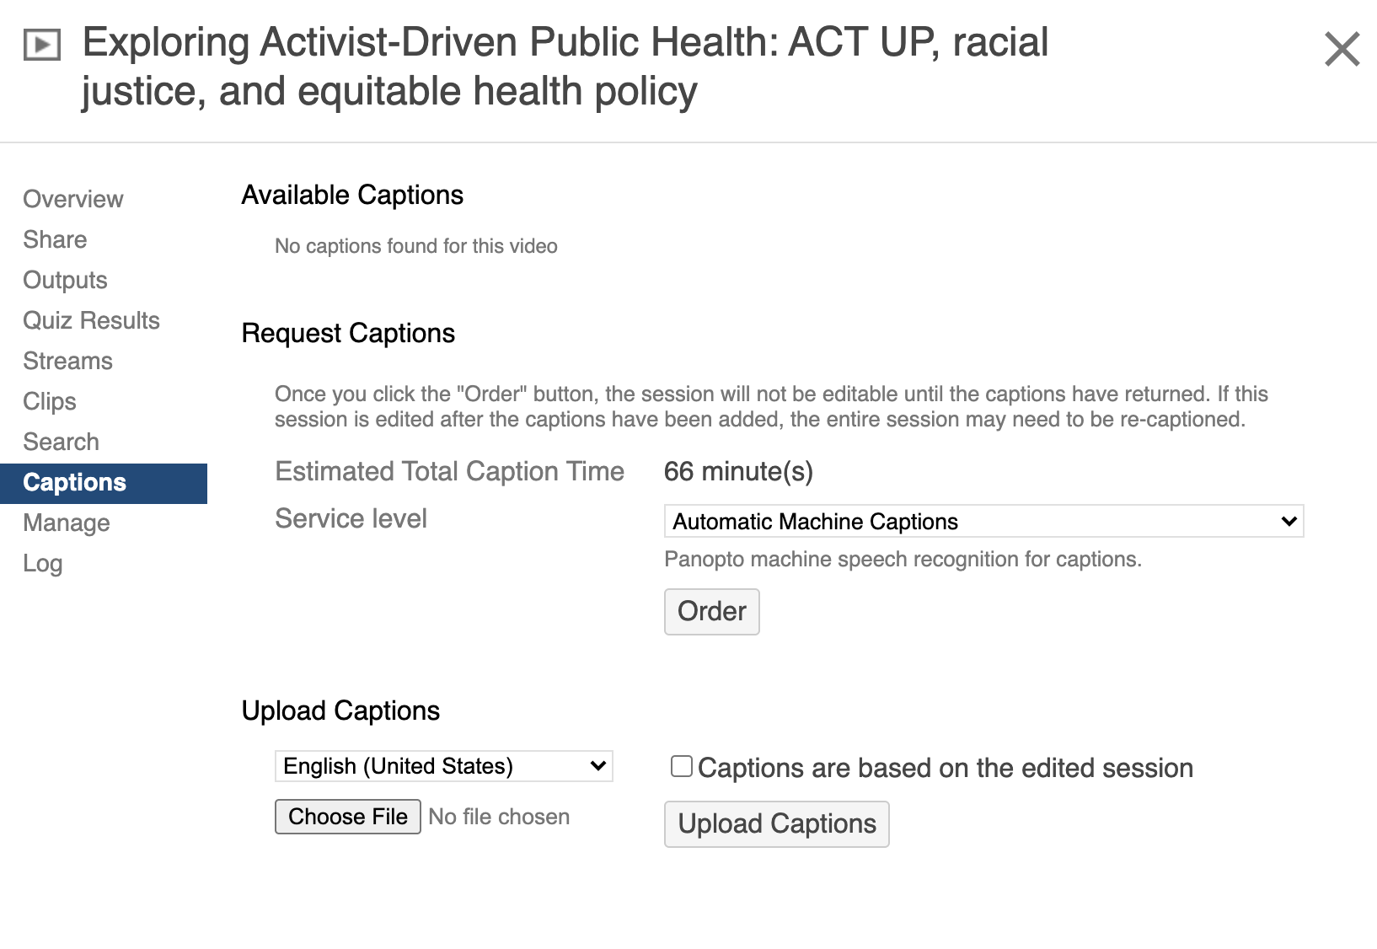This screenshot has height=949, width=1377.
Task: Click the video session icon beside title
Action: [42, 45]
